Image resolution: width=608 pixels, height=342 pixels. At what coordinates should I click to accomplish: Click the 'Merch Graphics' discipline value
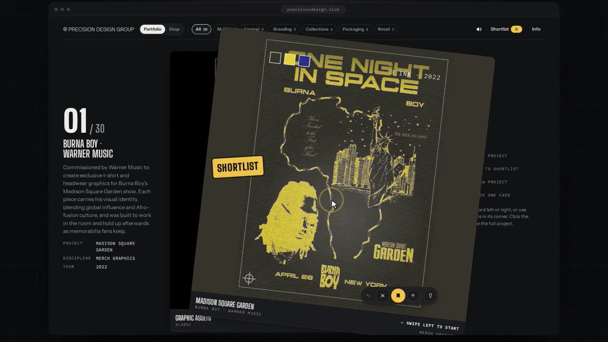coord(116,258)
